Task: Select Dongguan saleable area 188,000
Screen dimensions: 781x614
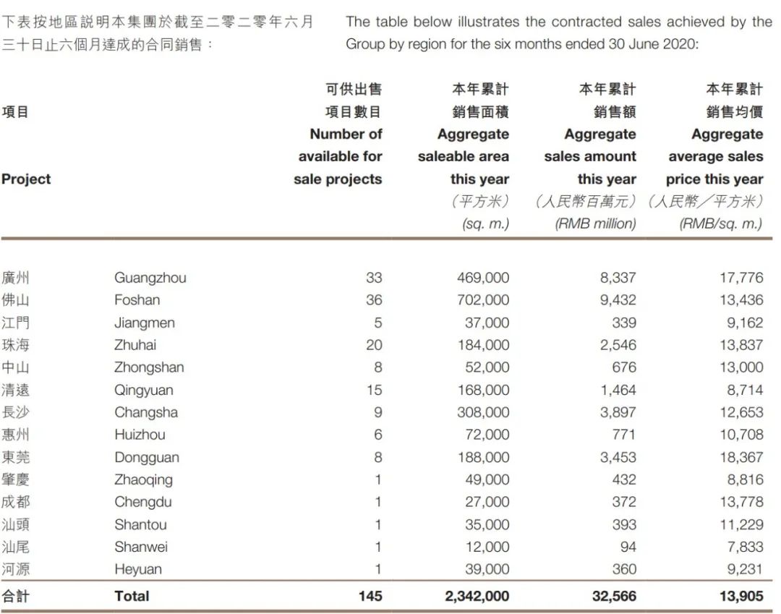Action: (483, 457)
